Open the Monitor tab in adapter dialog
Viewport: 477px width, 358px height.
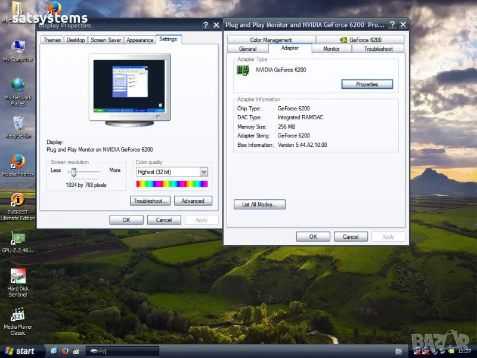pos(331,49)
